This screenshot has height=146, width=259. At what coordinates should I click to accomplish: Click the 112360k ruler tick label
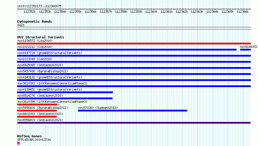point(151,12)
